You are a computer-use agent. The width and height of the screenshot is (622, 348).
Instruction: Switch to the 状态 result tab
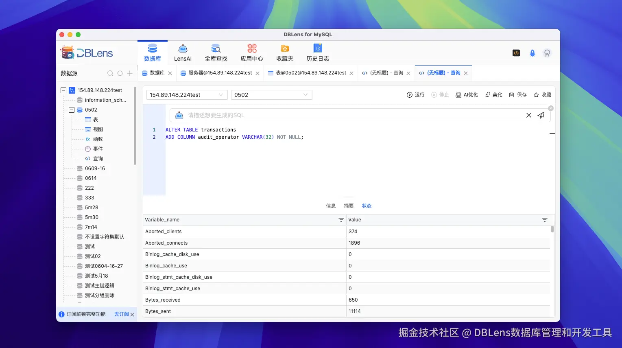coord(367,206)
